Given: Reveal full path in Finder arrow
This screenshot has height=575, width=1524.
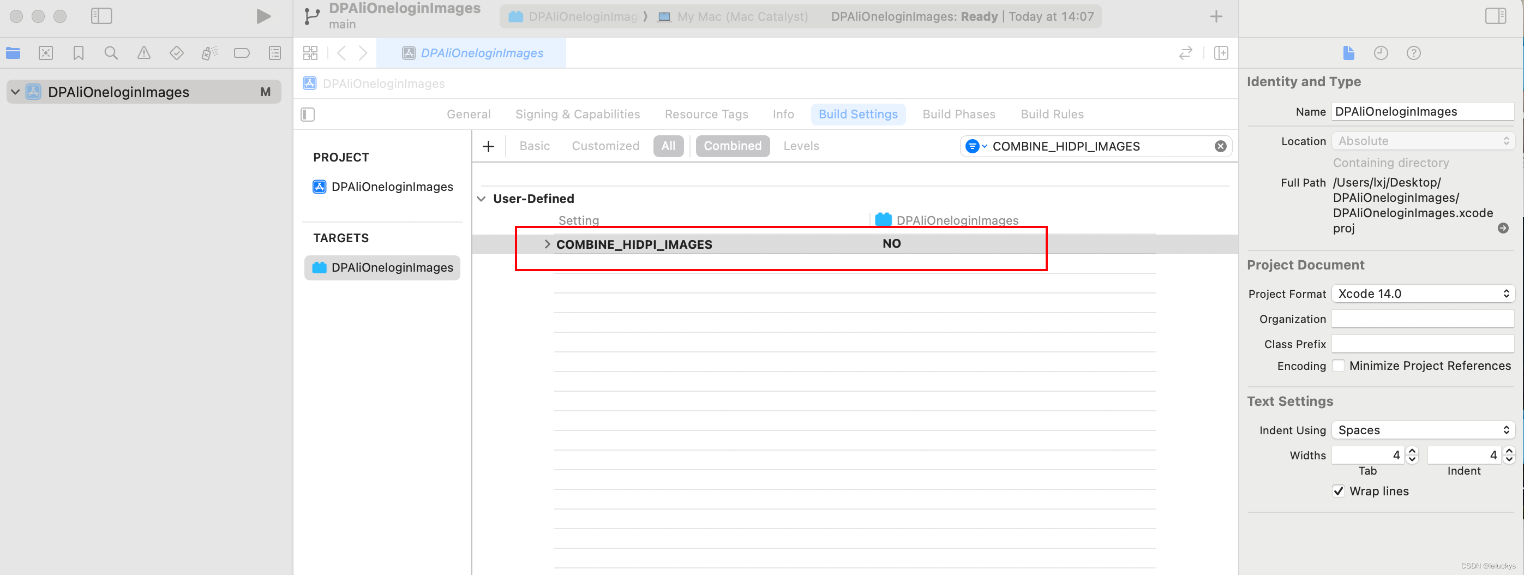Looking at the screenshot, I should pos(1503,229).
